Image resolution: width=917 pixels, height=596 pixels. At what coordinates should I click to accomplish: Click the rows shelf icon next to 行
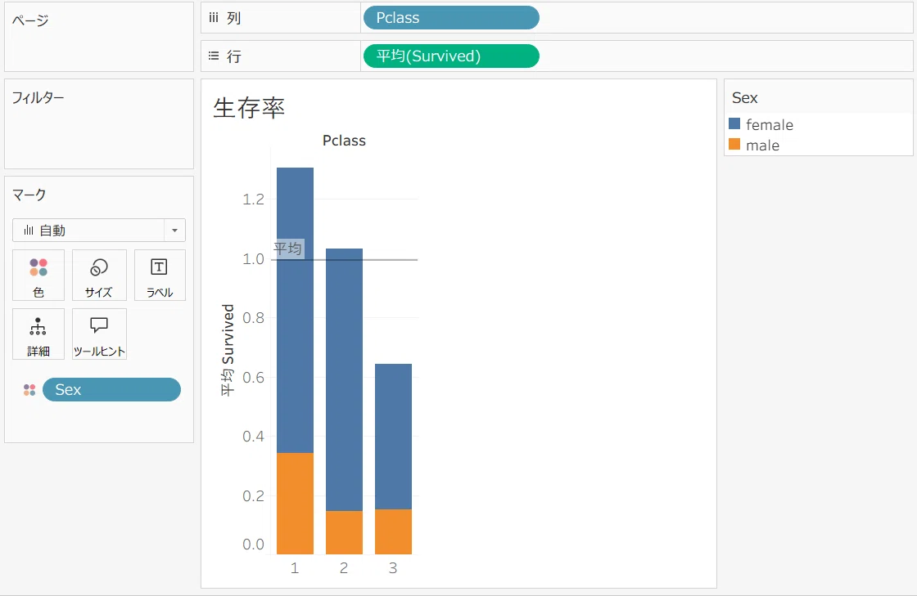pyautogui.click(x=214, y=56)
